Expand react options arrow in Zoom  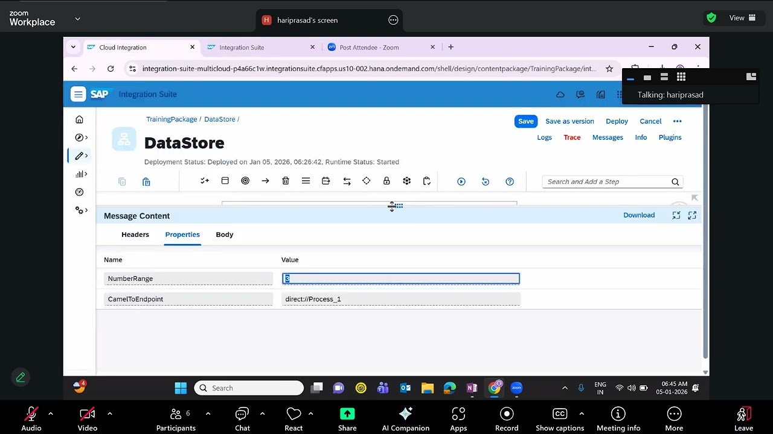point(310,414)
